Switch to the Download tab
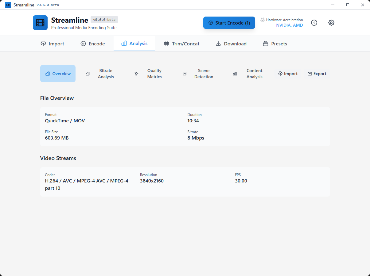370x276 pixels. point(231,44)
